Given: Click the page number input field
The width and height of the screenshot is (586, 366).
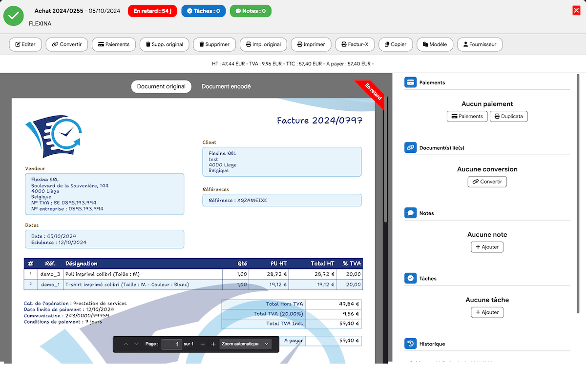Looking at the screenshot, I should click(171, 344).
